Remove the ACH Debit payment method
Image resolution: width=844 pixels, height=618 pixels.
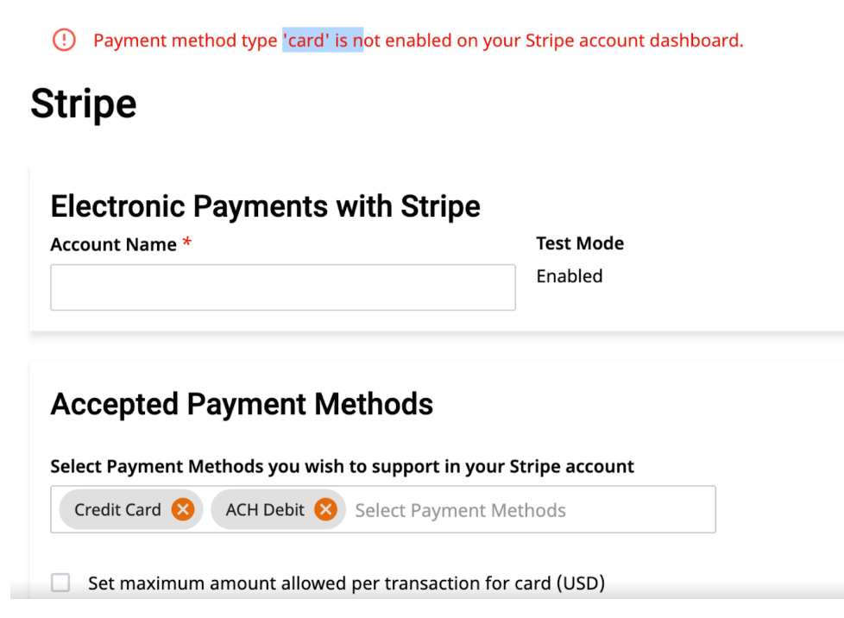click(x=324, y=510)
